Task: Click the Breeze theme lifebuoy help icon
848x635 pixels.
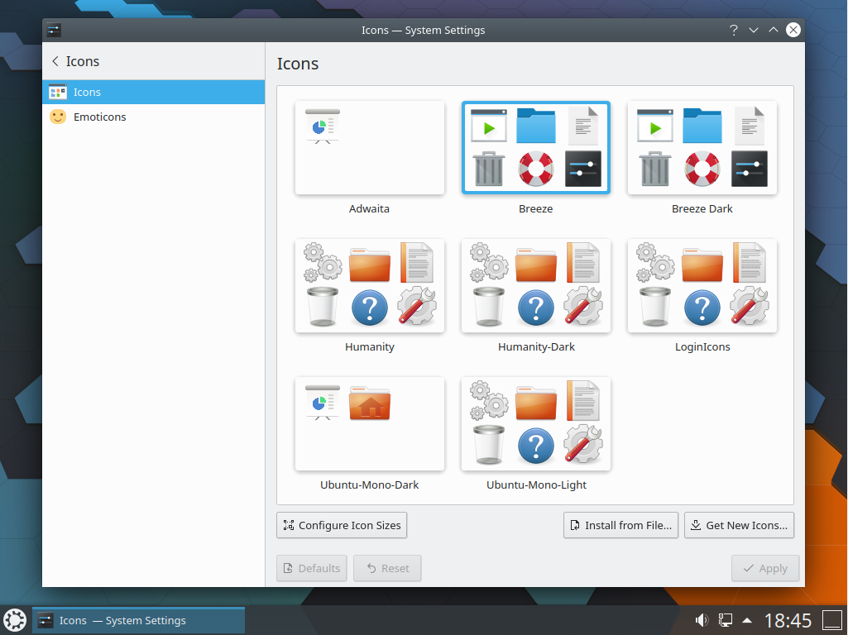Action: (536, 169)
